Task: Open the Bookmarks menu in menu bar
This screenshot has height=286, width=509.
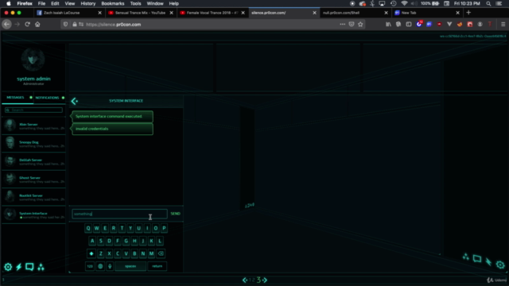Action: [113, 3]
